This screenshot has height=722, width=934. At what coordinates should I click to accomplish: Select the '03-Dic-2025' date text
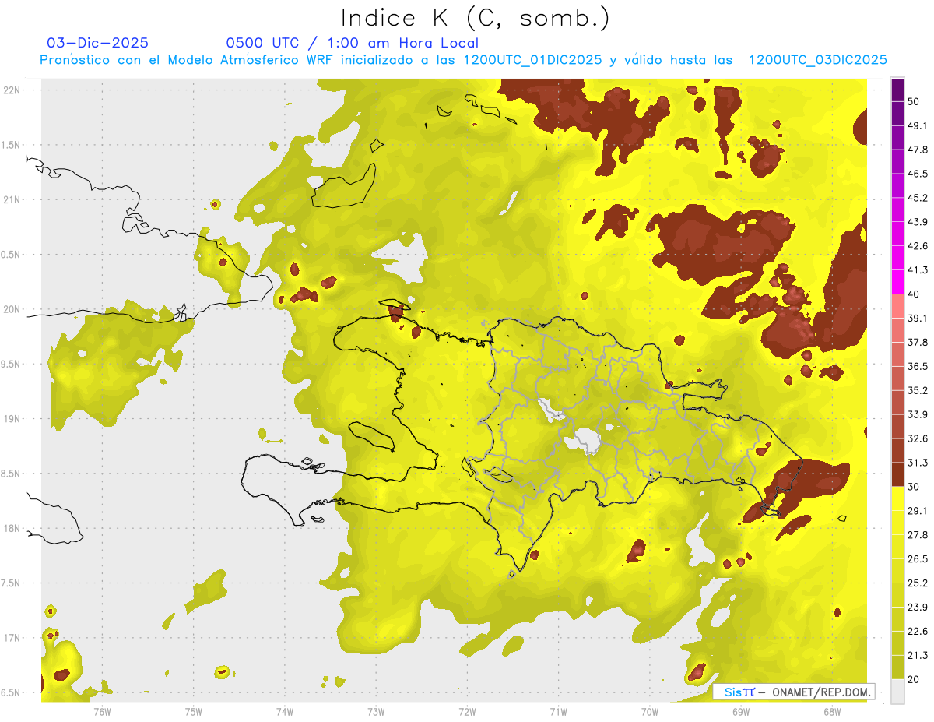click(x=98, y=43)
